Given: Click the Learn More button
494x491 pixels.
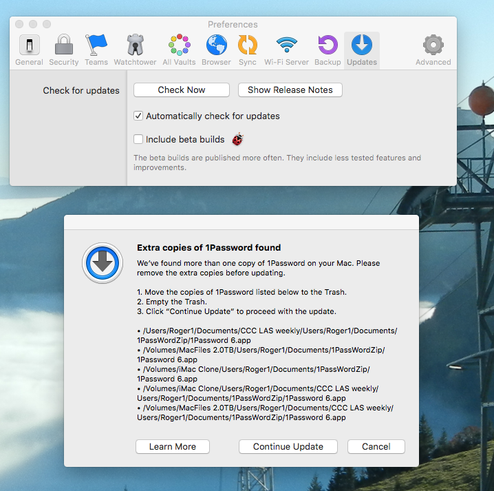Looking at the screenshot, I should click(173, 446).
